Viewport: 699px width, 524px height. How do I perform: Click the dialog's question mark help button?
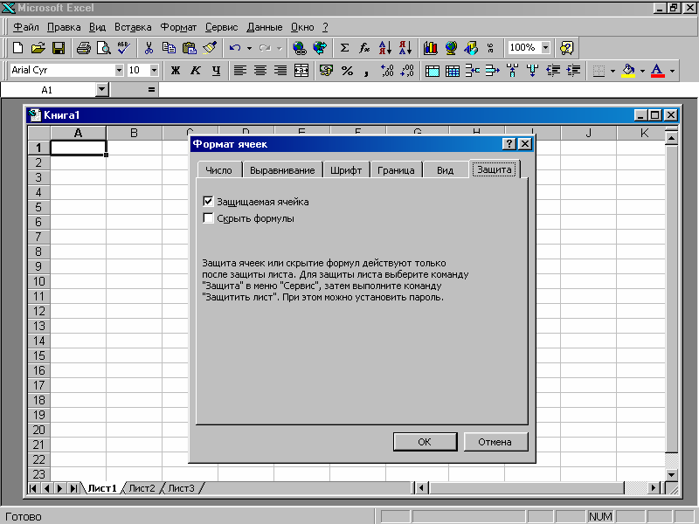509,143
